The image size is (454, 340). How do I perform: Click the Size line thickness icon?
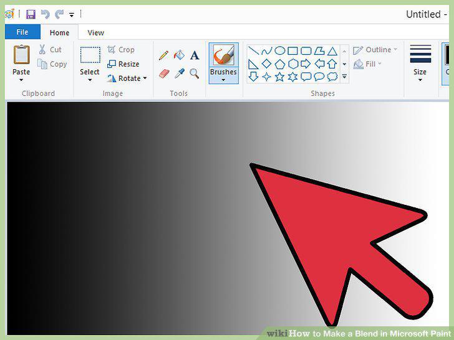pos(420,54)
